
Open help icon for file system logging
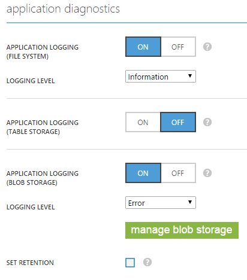[207, 47]
